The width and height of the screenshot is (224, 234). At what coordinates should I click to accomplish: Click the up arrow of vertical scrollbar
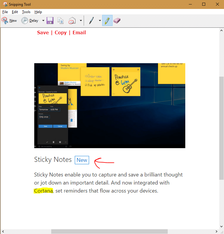pos(221,30)
